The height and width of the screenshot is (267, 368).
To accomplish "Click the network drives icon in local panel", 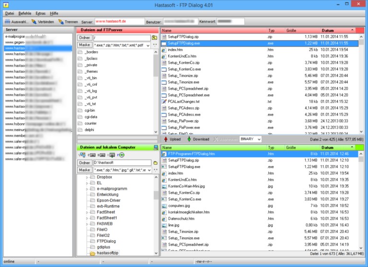I will (82, 155).
